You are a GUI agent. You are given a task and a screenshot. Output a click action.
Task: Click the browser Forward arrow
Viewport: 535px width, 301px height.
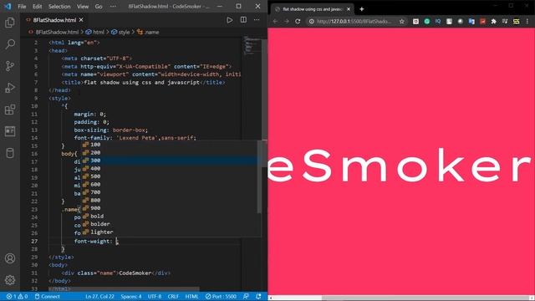tap(286, 21)
